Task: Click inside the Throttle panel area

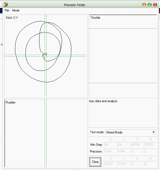Action: coord(123,56)
